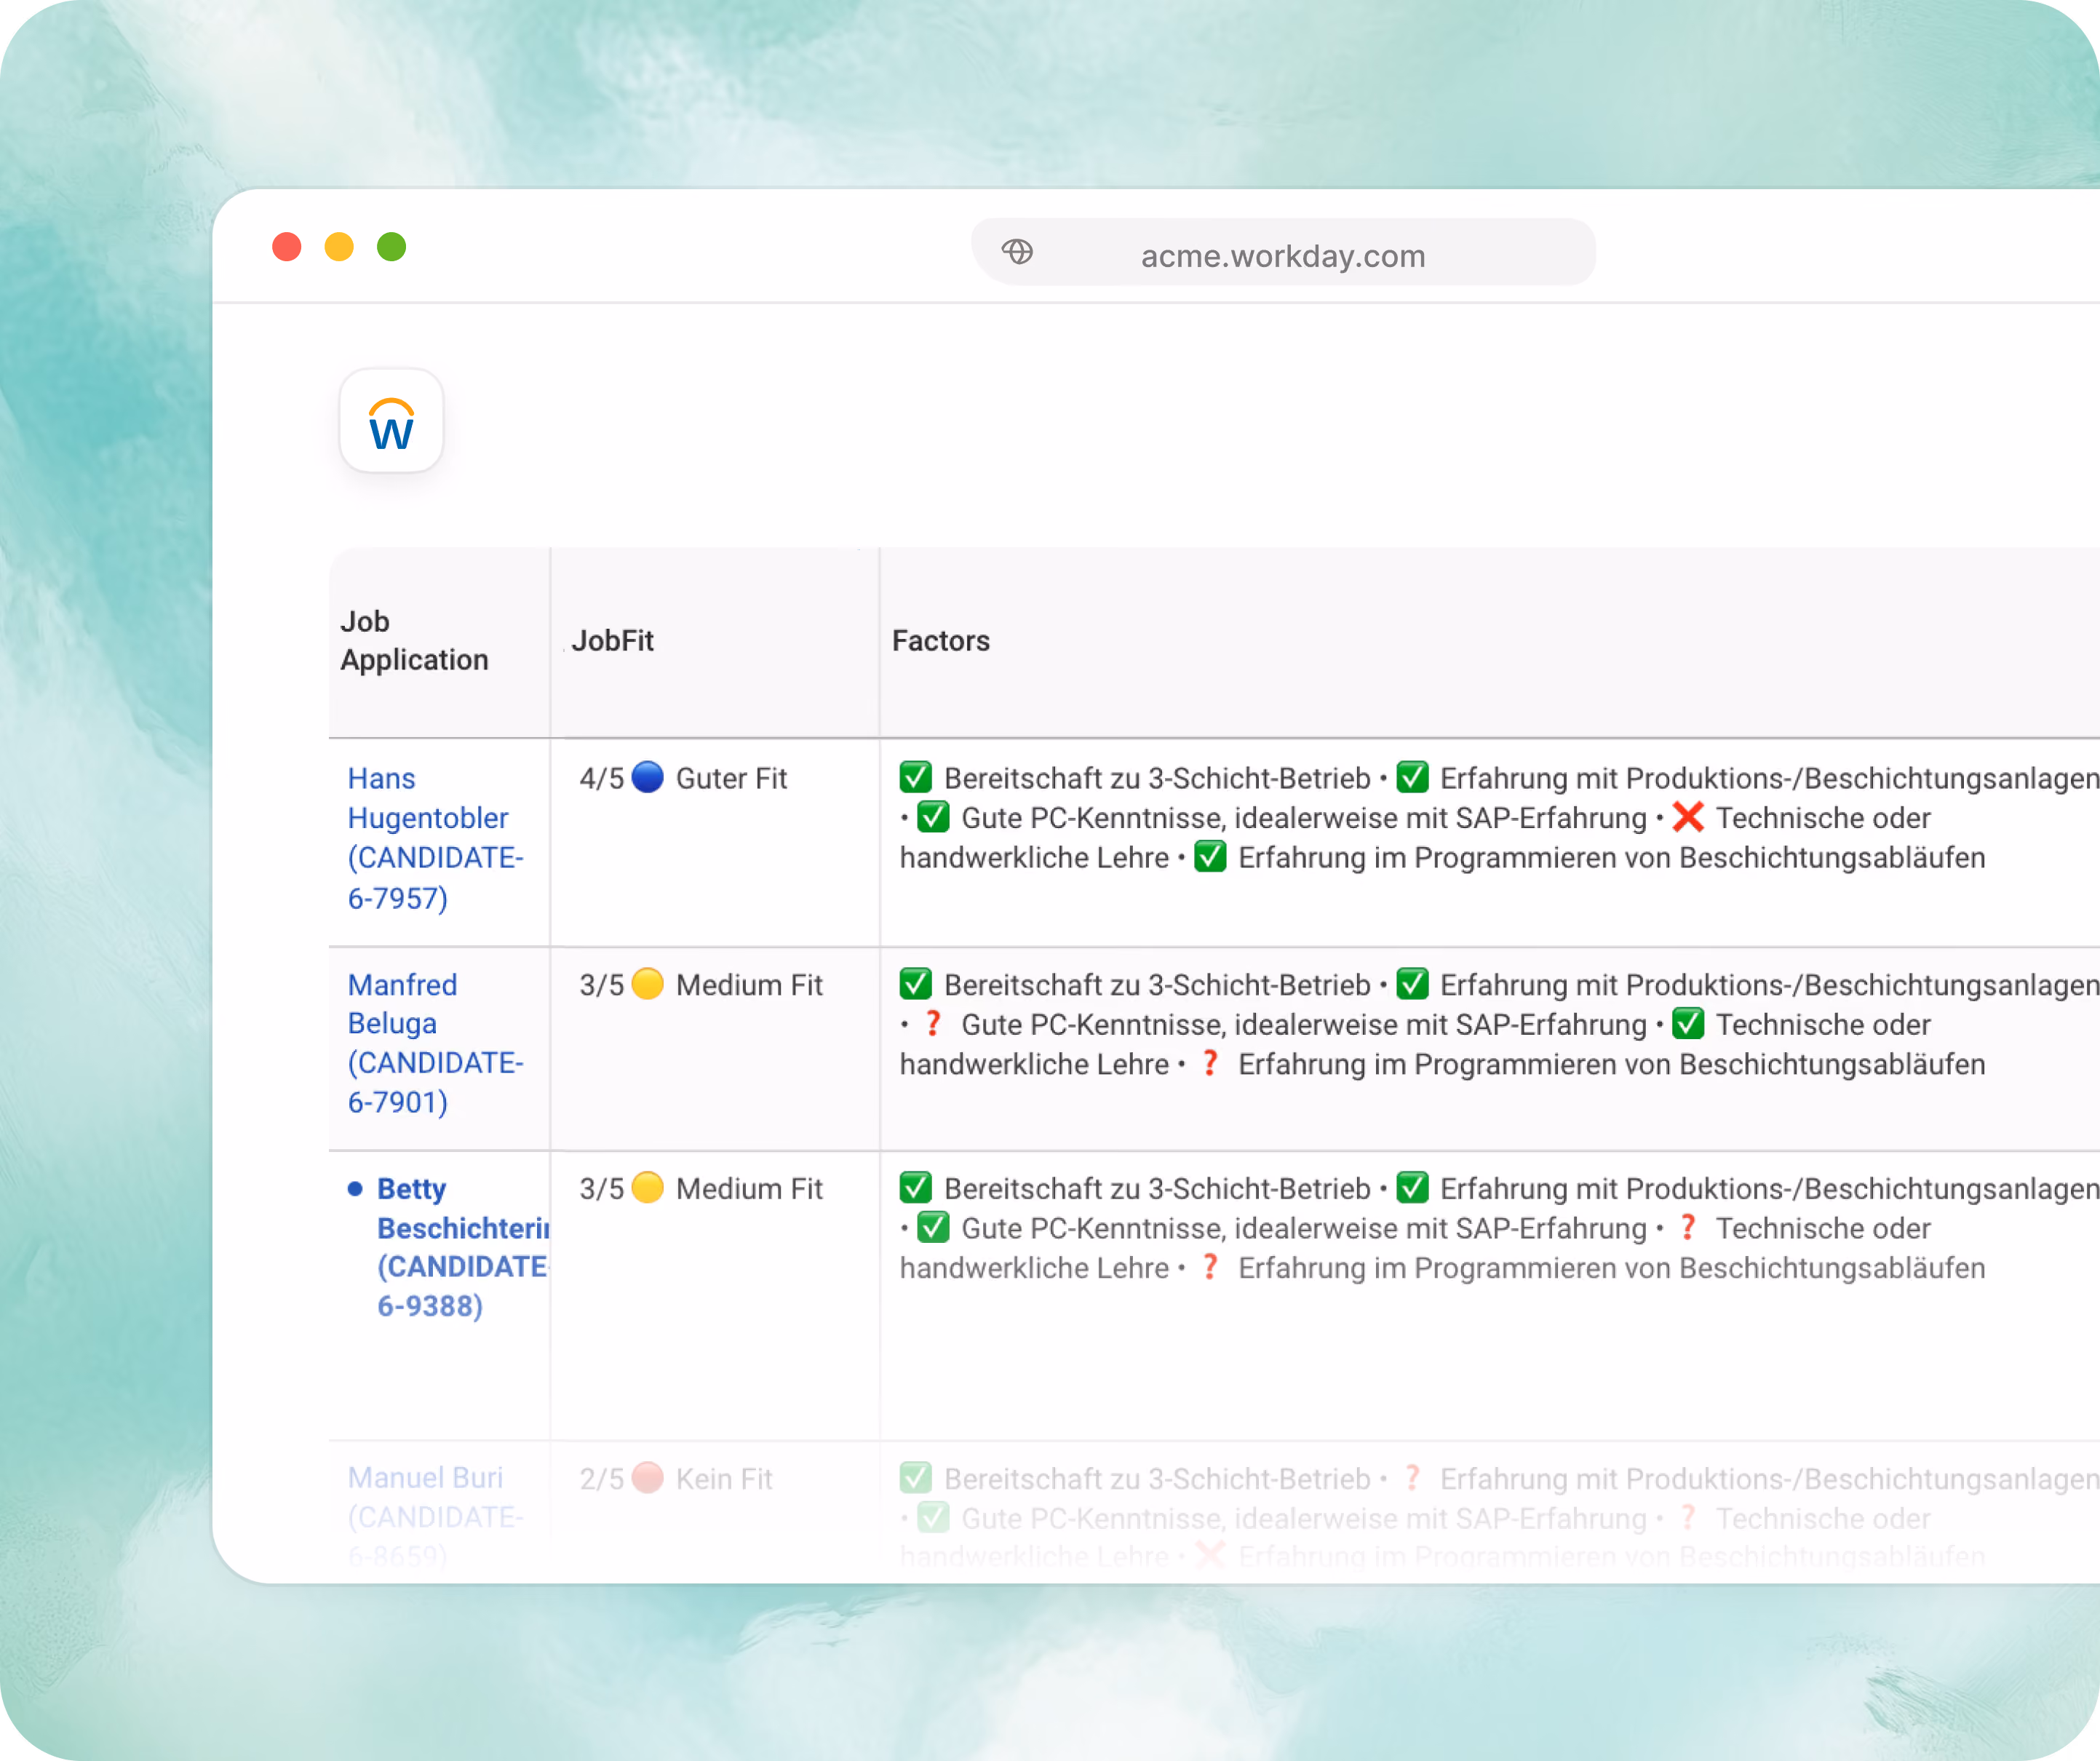Open Hans Hugentobler candidate link
This screenshot has width=2100, height=1761.
tap(435, 838)
